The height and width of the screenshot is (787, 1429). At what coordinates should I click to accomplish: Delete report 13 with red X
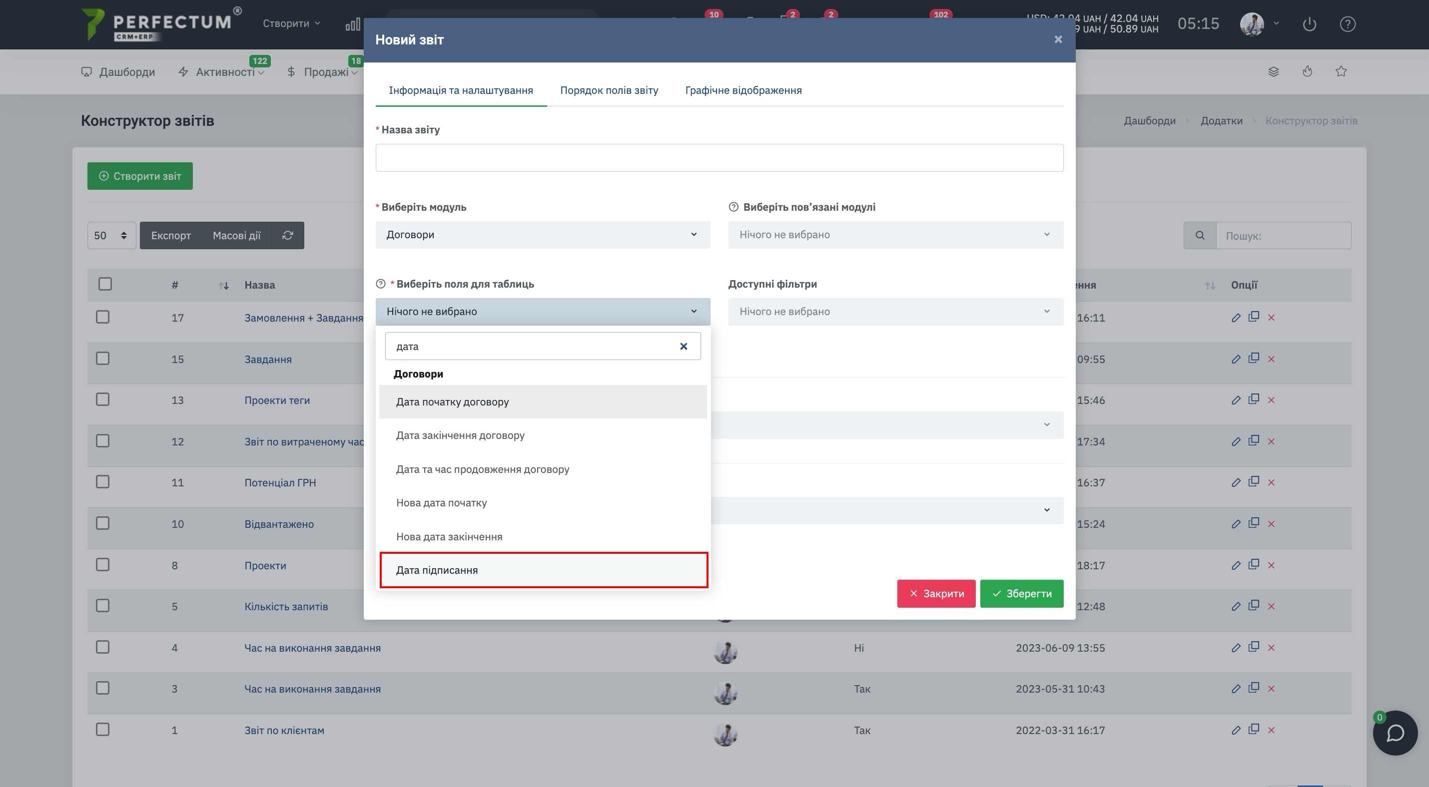[1272, 400]
